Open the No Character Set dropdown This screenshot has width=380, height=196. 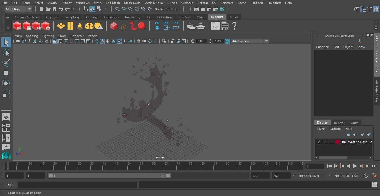point(347,176)
